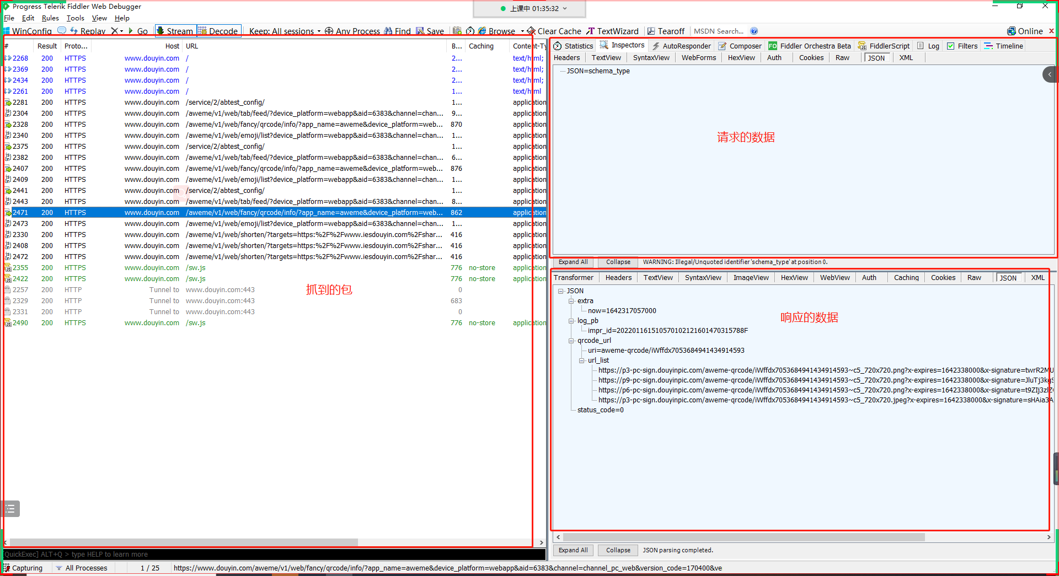Image resolution: width=1059 pixels, height=576 pixels.
Task: Click the session list horizontal scrollbar
Action: point(184,542)
